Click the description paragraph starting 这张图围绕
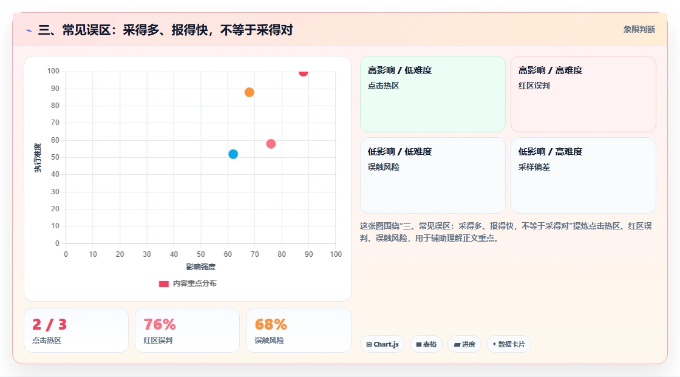 506,232
